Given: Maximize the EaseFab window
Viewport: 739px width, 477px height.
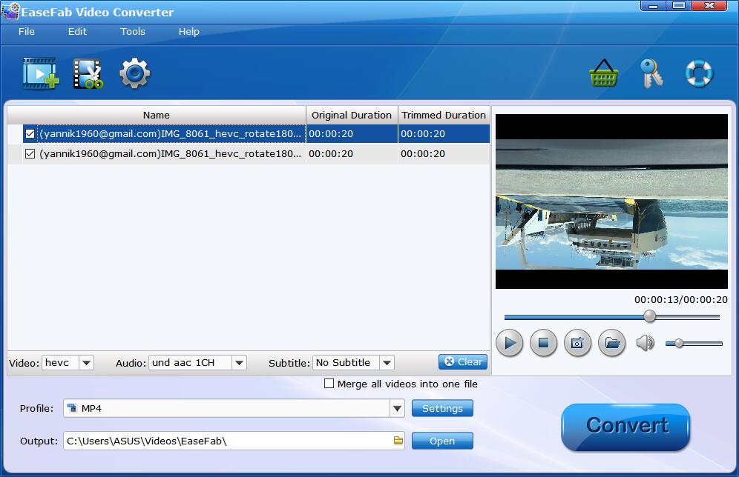Looking at the screenshot, I should point(679,6).
